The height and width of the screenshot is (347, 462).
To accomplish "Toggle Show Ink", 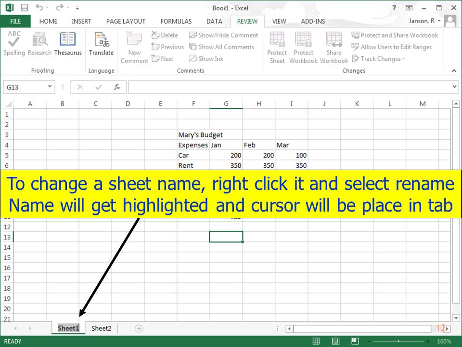I will click(x=206, y=59).
